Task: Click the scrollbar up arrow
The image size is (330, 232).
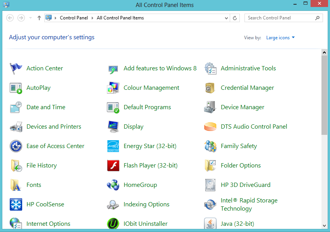Action: click(x=324, y=52)
